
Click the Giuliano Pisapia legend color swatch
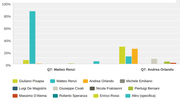click(x=15, y=81)
